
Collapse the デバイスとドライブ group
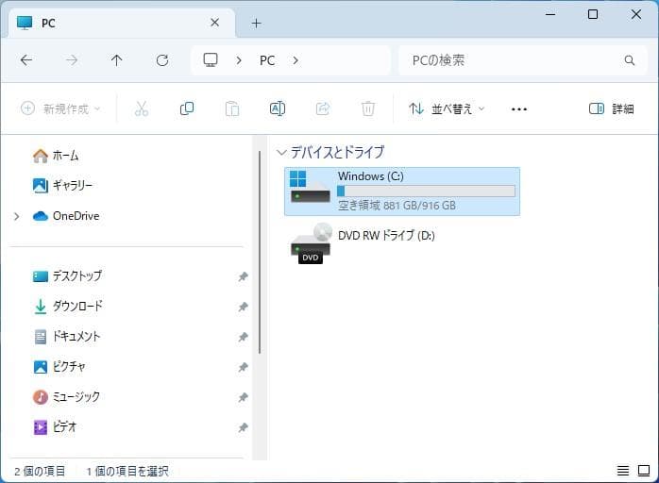(x=281, y=153)
